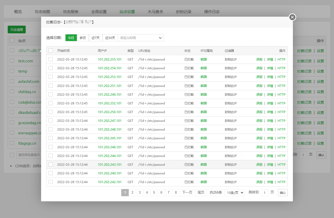Click IP address 101.202.249.101
The height and width of the screenshot is (218, 334).
point(110,94)
